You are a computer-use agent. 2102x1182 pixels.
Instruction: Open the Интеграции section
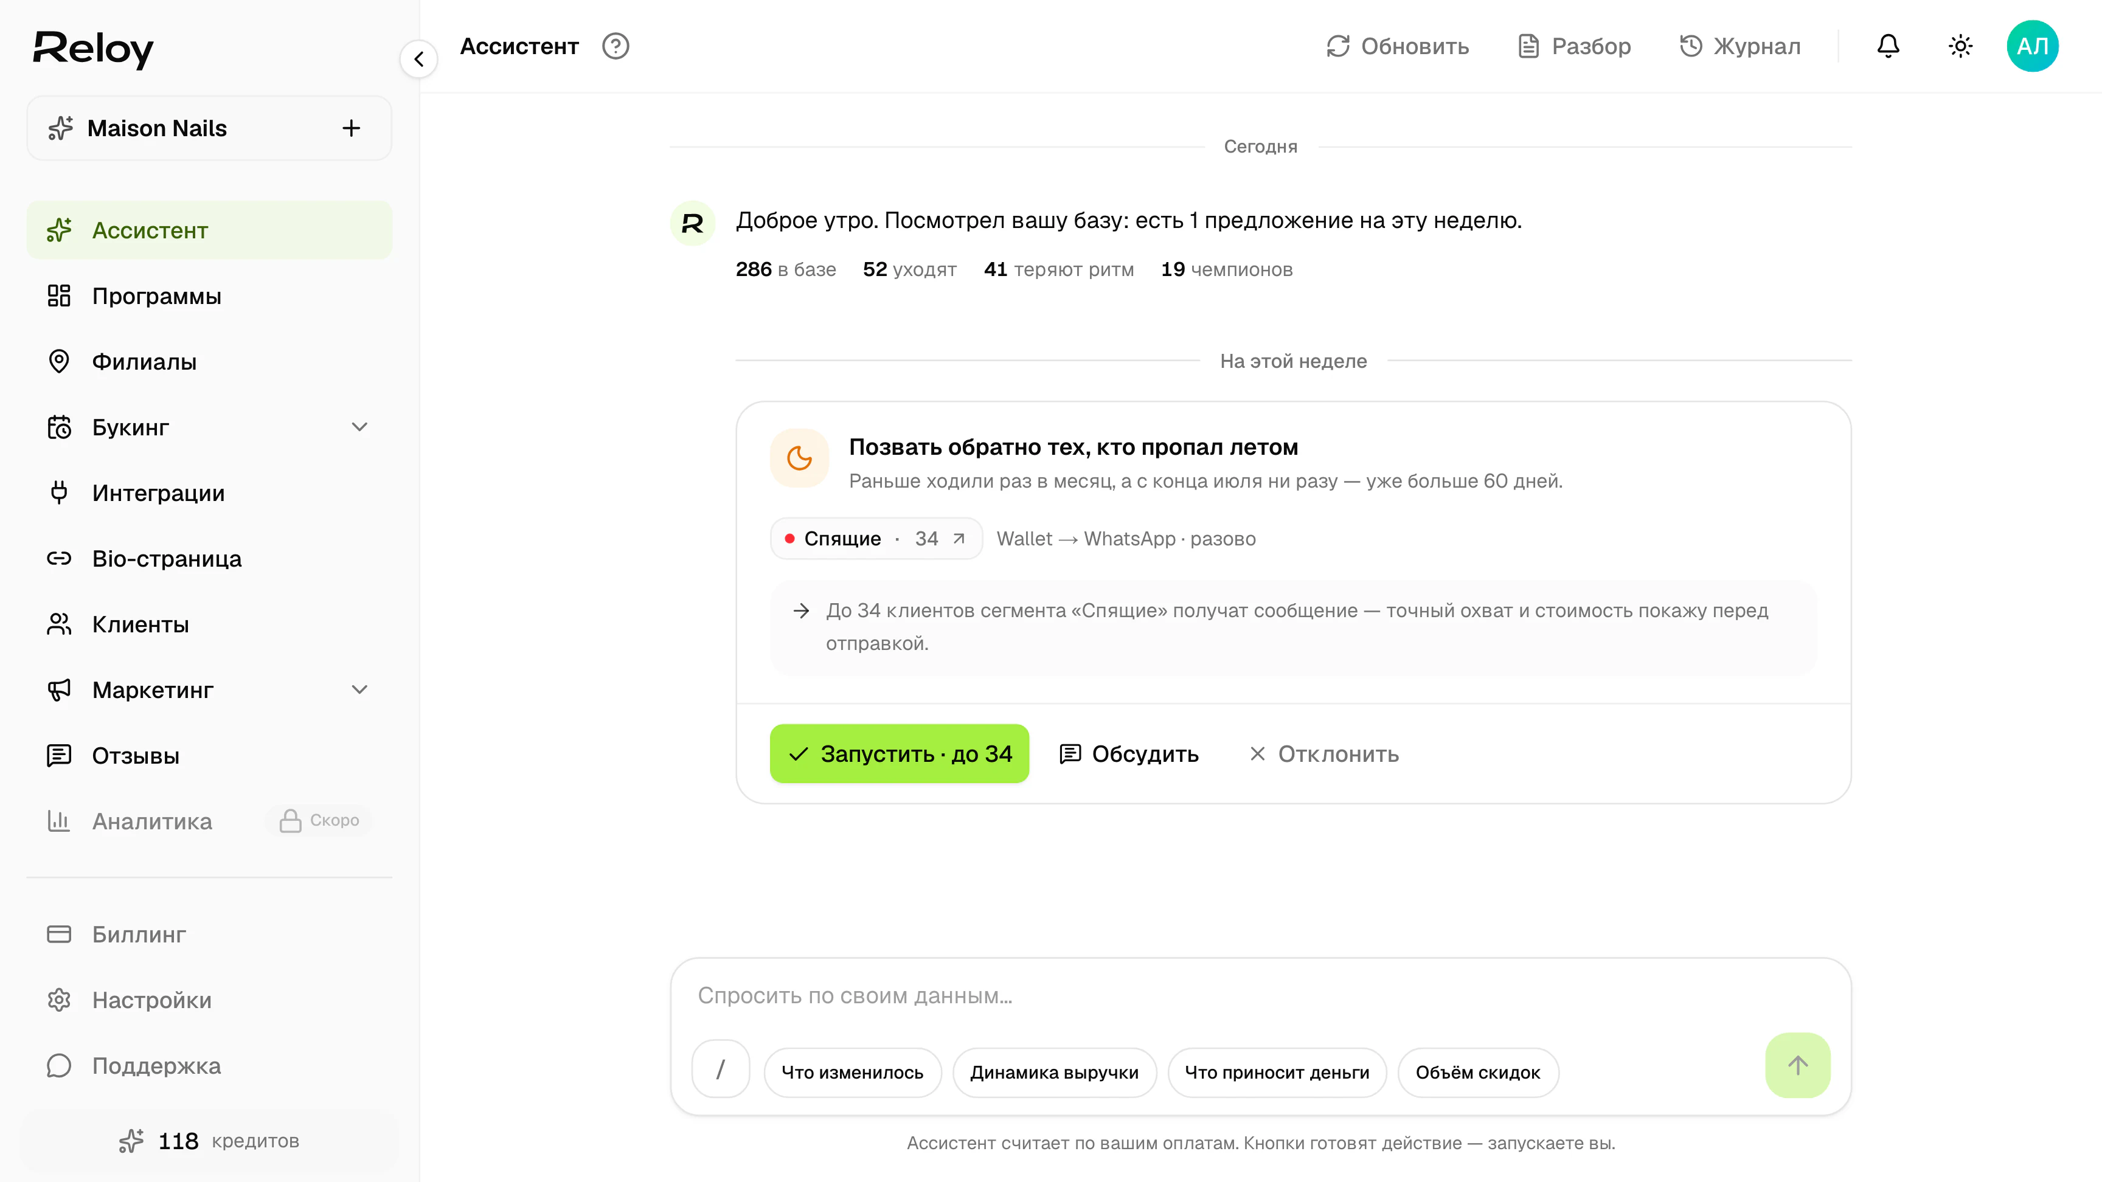coord(210,493)
